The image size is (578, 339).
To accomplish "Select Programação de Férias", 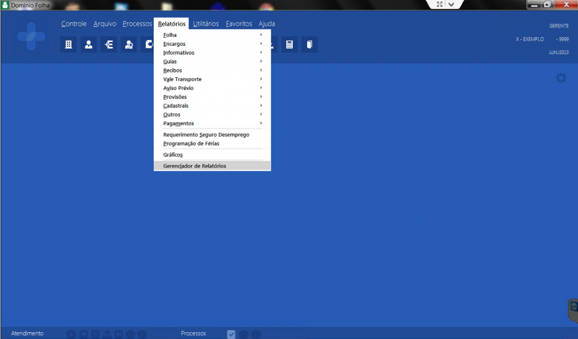I will point(212,144).
